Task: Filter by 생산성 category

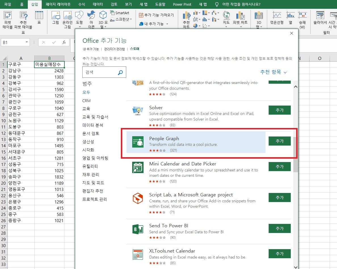Action: coord(88,142)
